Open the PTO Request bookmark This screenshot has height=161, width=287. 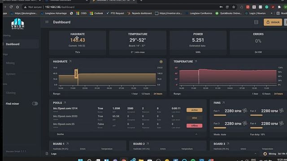tap(115, 13)
